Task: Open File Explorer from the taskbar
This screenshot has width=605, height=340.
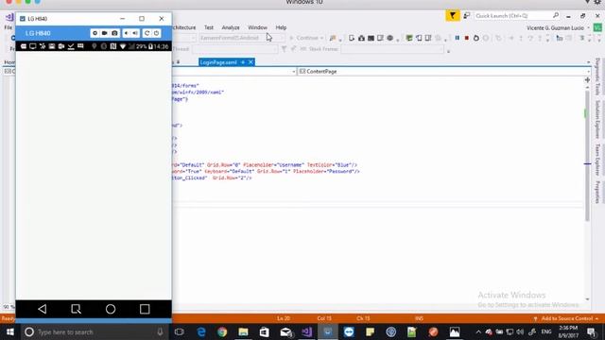Action: [x=243, y=331]
